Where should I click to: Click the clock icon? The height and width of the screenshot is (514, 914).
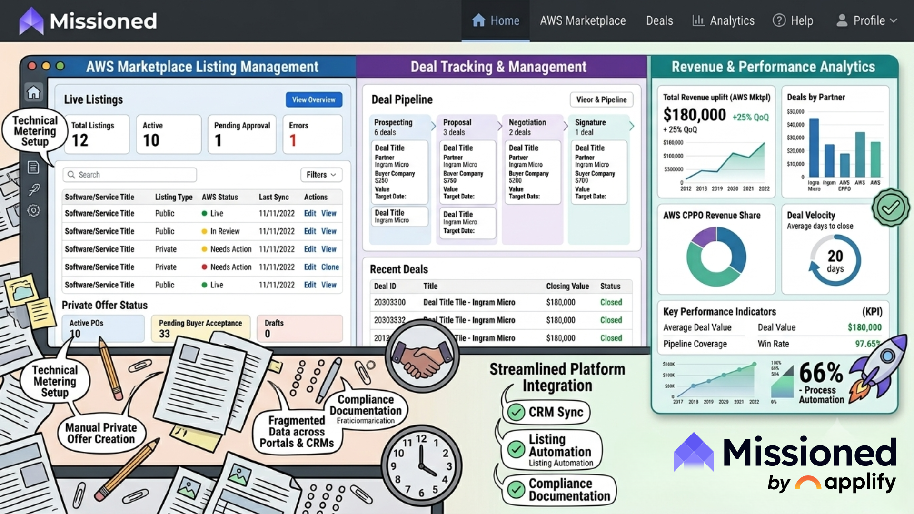pyautogui.click(x=421, y=465)
